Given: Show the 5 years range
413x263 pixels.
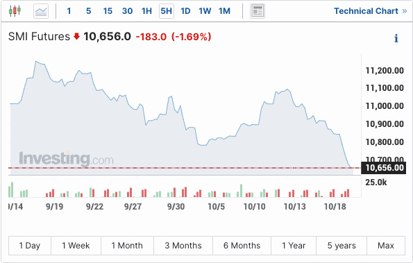Looking at the screenshot, I should (x=342, y=246).
